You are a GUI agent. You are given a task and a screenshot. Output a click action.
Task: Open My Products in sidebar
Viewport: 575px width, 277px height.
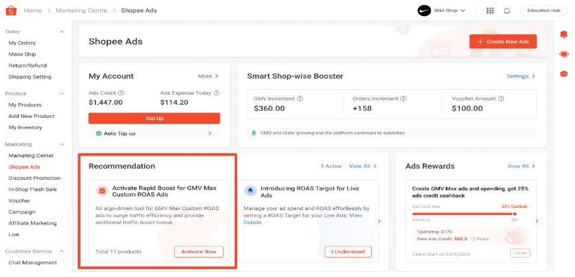(x=25, y=105)
